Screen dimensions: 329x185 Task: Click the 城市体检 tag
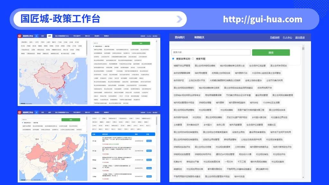coord(254,102)
